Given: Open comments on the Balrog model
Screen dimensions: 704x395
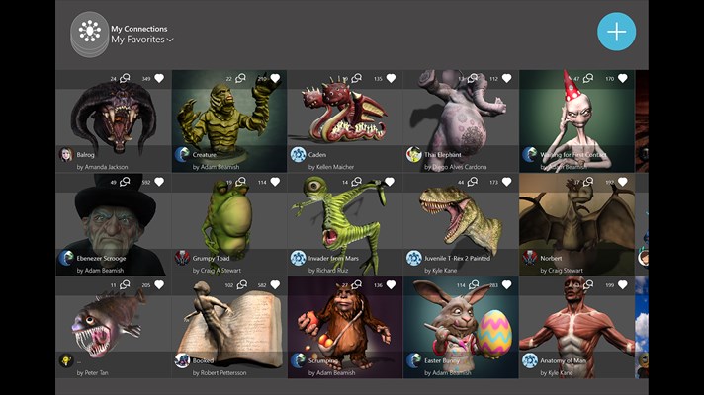Looking at the screenshot, I should (x=125, y=78).
